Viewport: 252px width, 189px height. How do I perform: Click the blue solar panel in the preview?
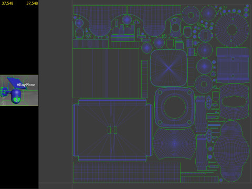(16, 82)
